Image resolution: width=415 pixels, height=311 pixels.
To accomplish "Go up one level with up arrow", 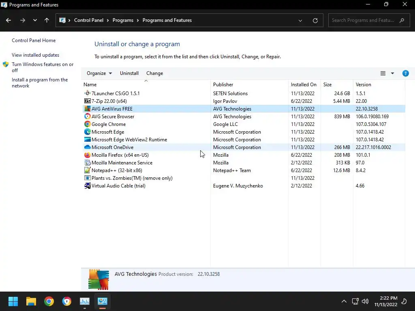I will (x=47, y=20).
